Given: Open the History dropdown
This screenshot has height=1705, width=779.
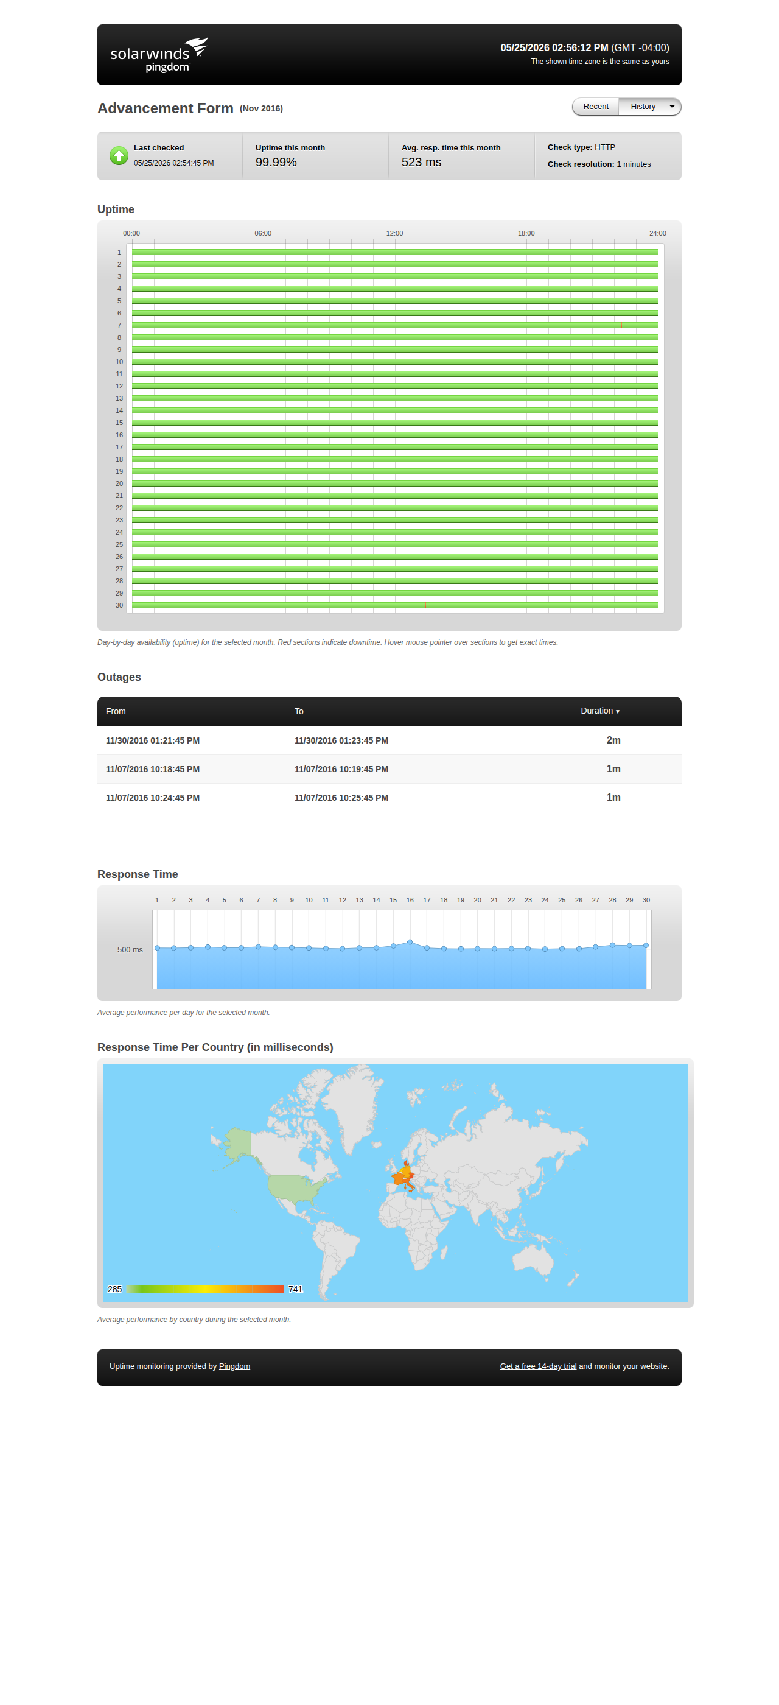Looking at the screenshot, I should [649, 107].
